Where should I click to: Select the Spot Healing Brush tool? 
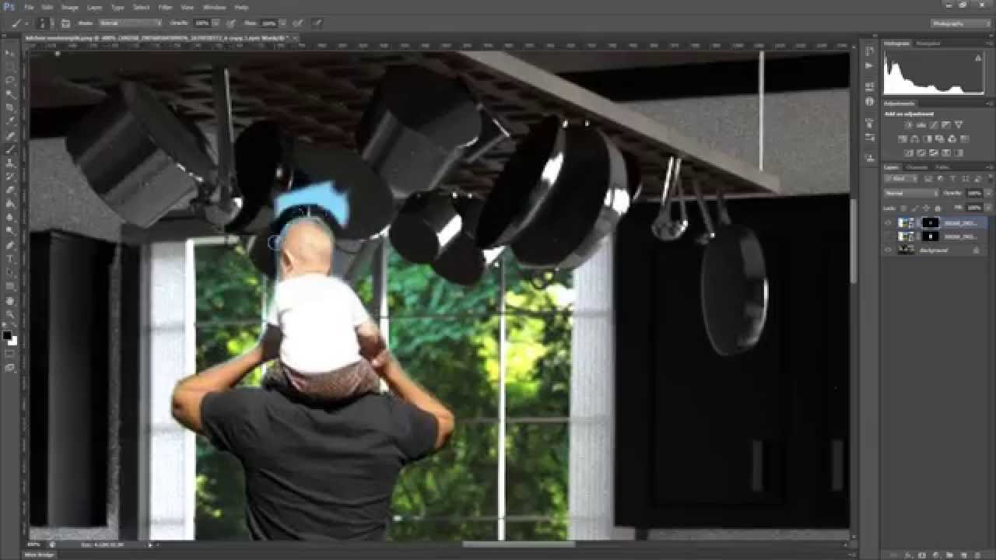[10, 136]
